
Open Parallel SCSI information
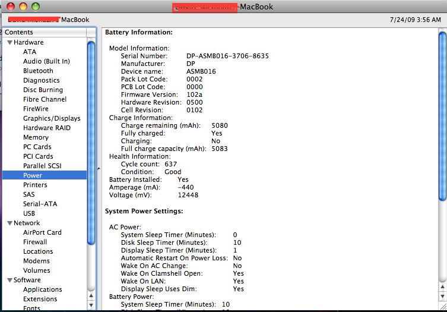[42, 166]
